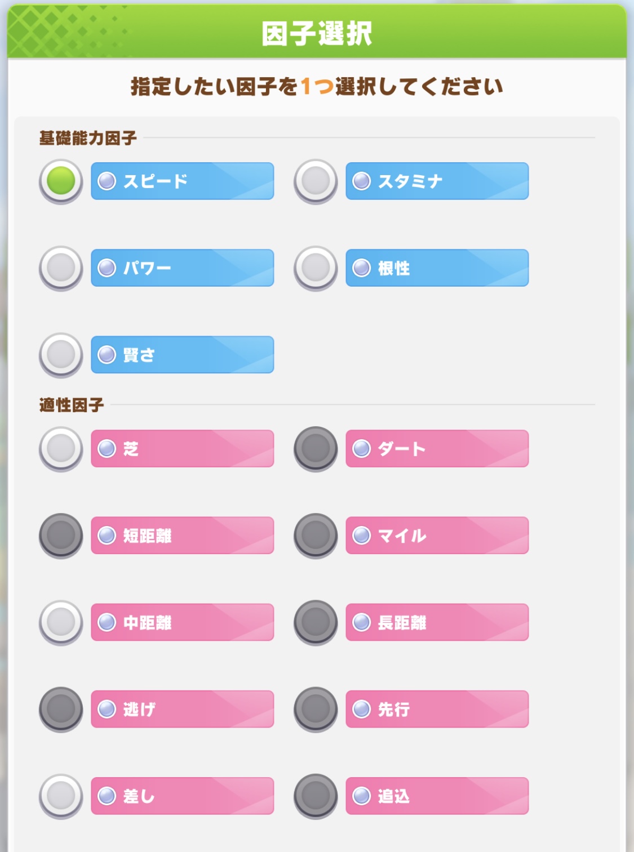The height and width of the screenshot is (852, 634).
Task: Pick the 根性 radio button
Action: 316,268
